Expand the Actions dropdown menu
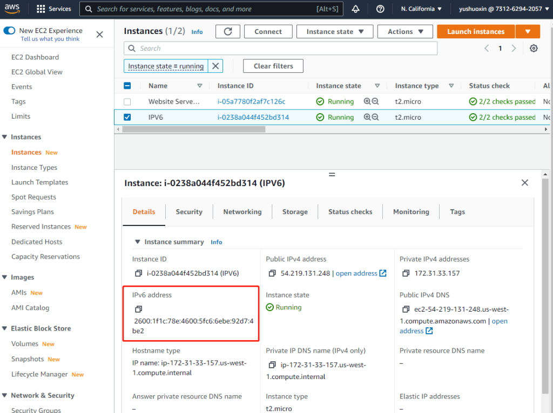553x413 pixels. pos(405,32)
